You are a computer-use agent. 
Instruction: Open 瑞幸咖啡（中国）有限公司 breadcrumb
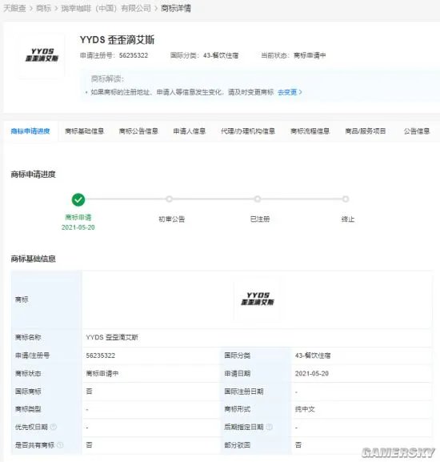pos(106,8)
